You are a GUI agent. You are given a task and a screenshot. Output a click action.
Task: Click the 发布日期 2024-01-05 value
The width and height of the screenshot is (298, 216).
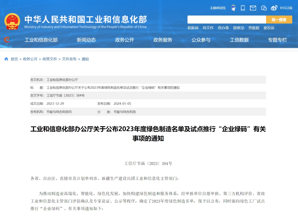click(x=123, y=104)
